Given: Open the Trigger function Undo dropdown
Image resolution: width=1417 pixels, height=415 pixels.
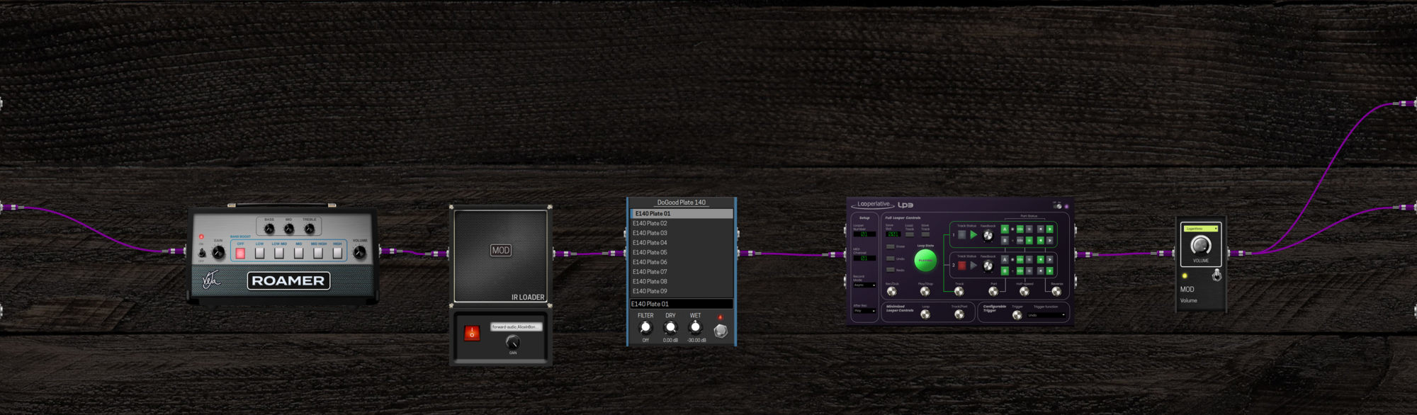Looking at the screenshot, I should [x=1047, y=315].
